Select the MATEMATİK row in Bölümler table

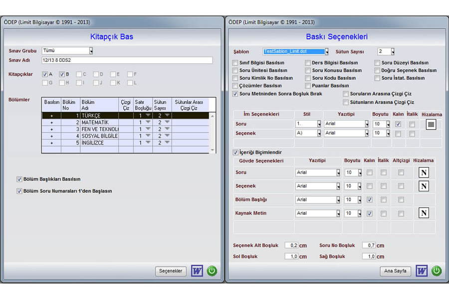[x=100, y=123]
